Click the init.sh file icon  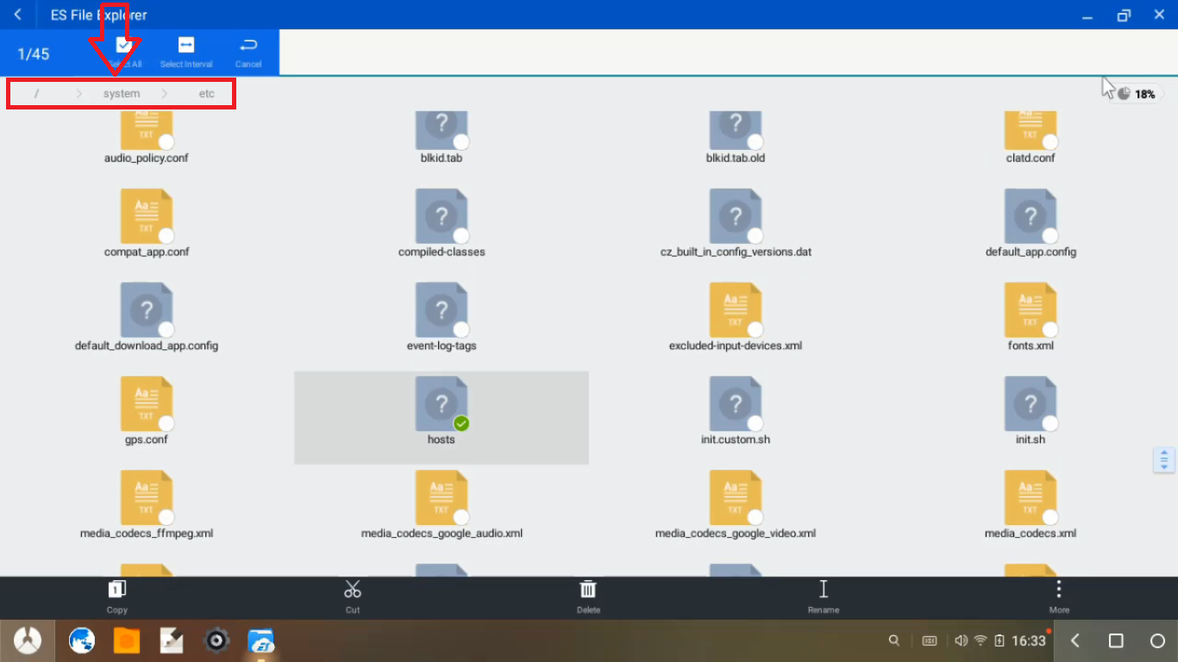point(1031,403)
